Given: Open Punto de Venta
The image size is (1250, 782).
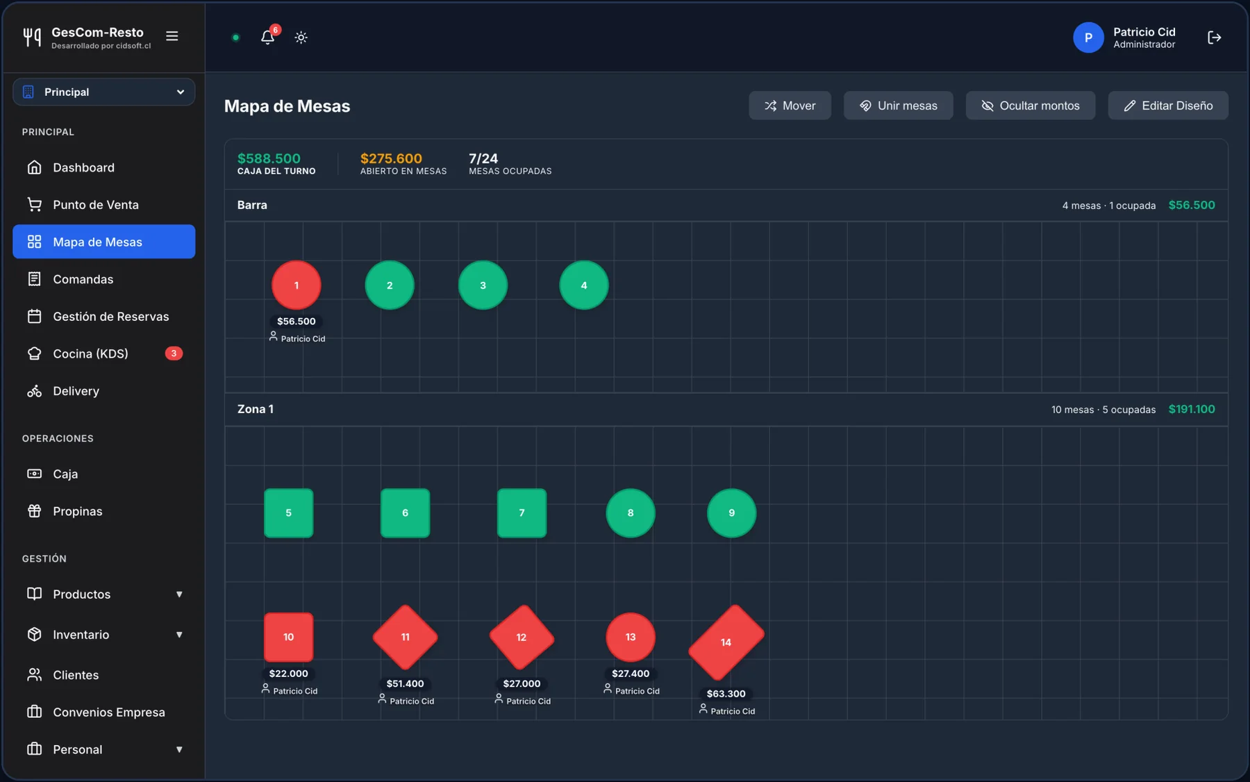Looking at the screenshot, I should coord(103,205).
